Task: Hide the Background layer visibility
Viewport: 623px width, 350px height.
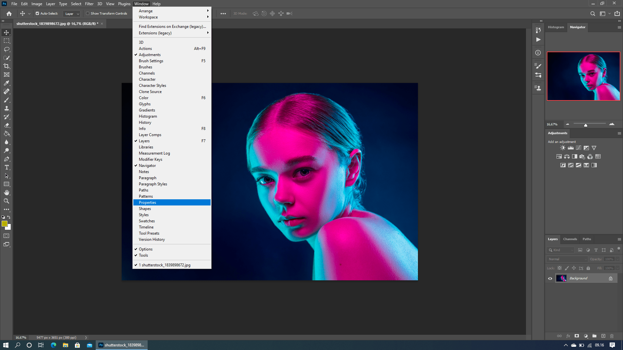Action: click(550, 278)
